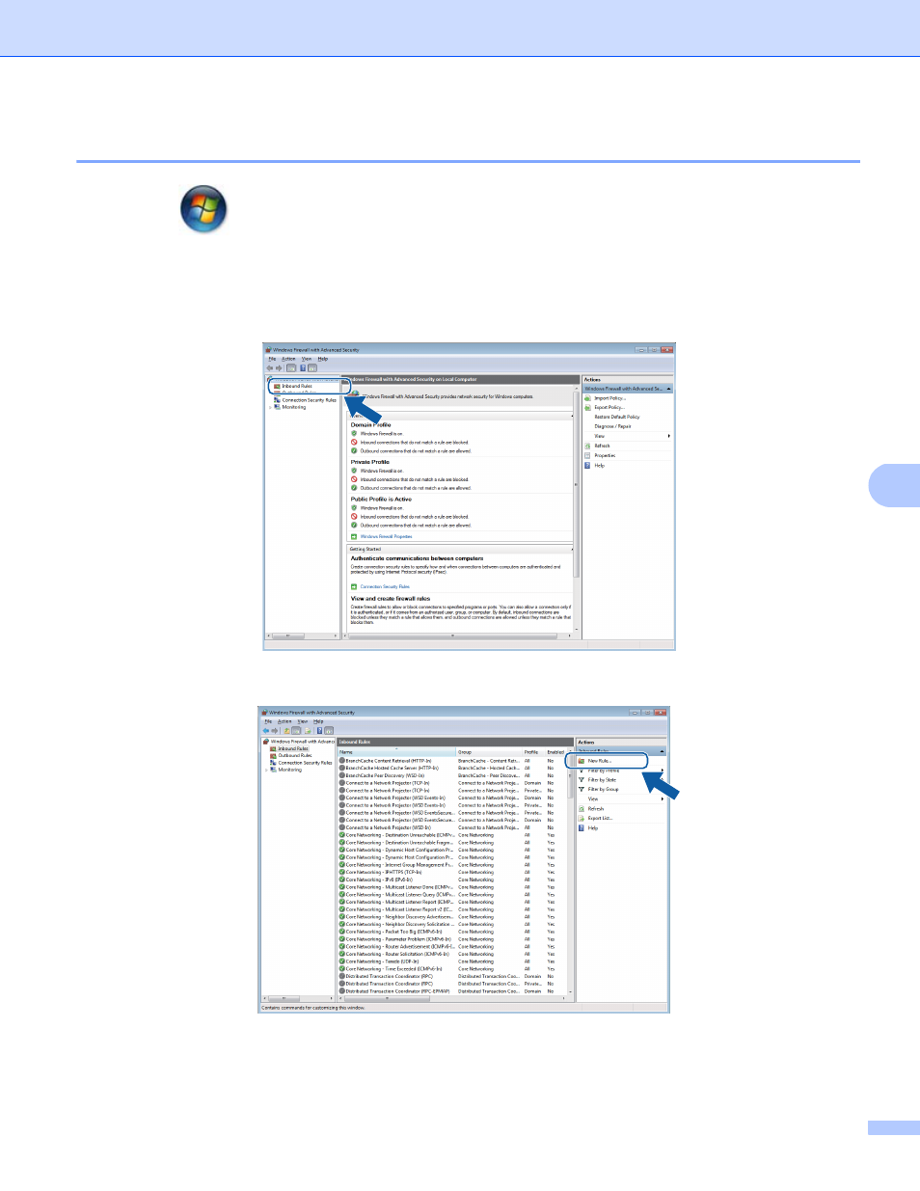Click the Properties icon in the overview Actions pane

[x=588, y=455]
